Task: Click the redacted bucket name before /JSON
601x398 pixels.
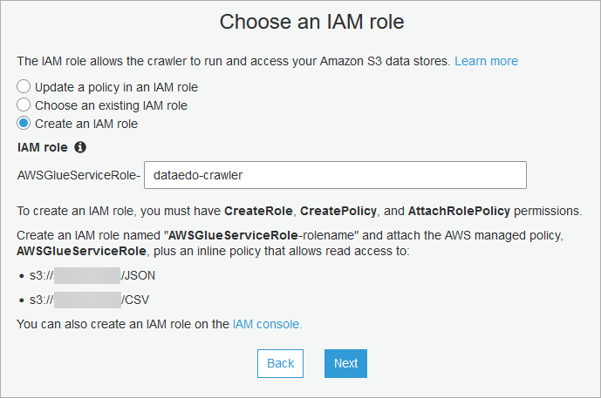Action: pyautogui.click(x=87, y=276)
